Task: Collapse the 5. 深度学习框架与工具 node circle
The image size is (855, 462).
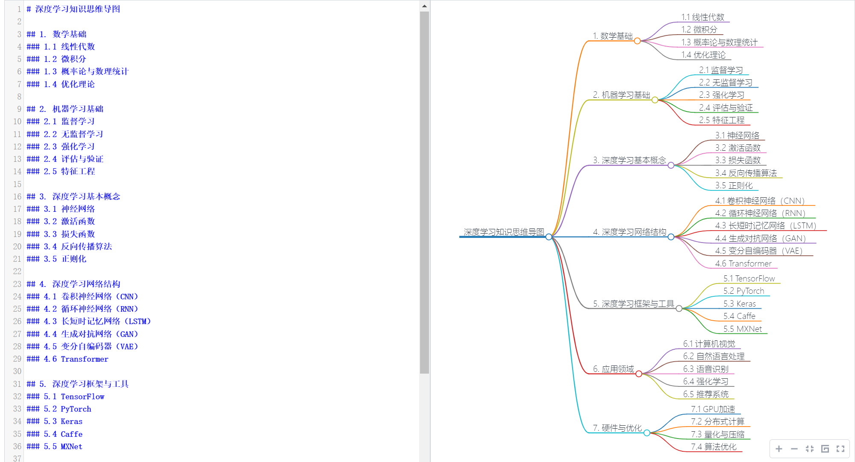Action: [x=679, y=309]
